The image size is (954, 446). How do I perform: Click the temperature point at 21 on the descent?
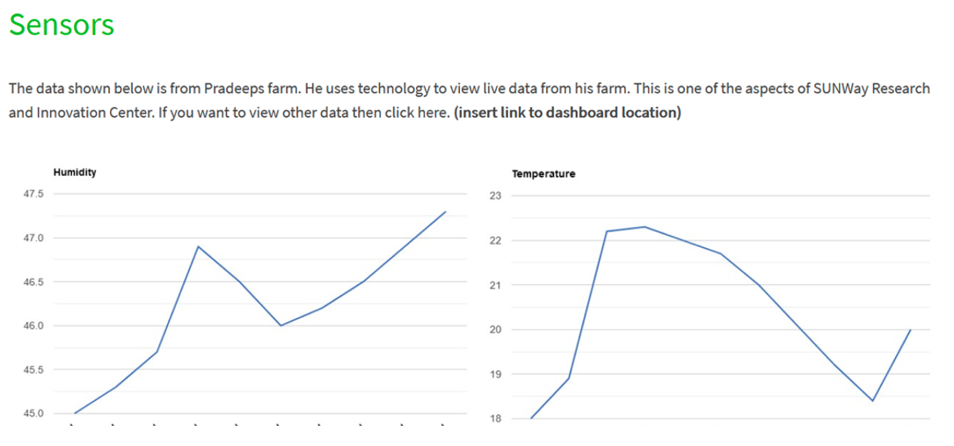tap(759, 285)
